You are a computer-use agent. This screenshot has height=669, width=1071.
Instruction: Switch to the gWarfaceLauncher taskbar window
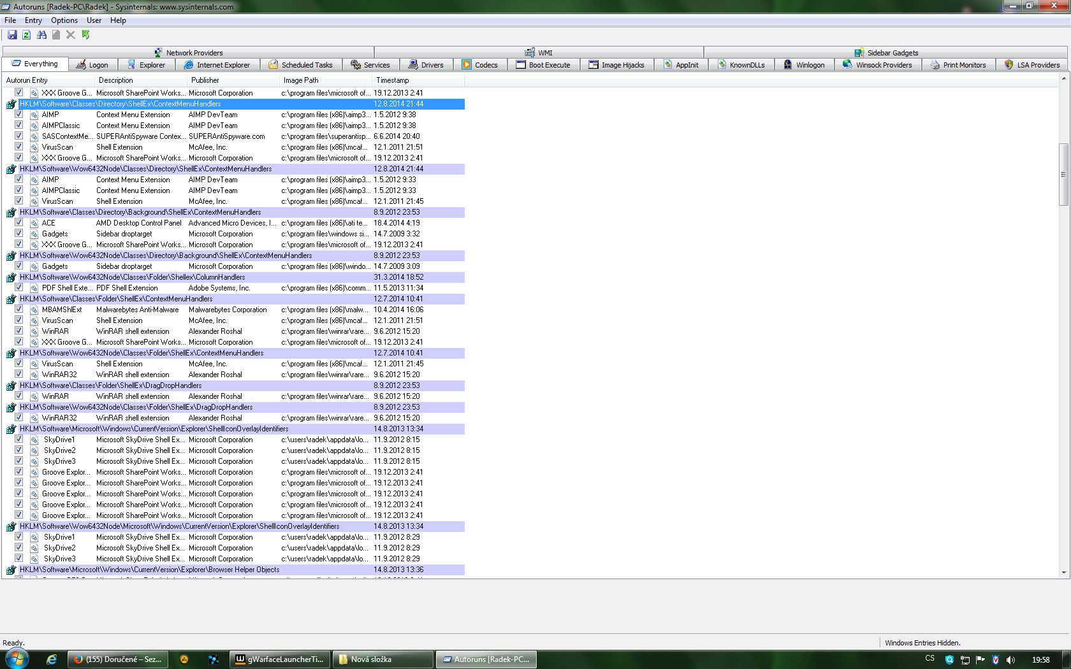click(x=280, y=659)
